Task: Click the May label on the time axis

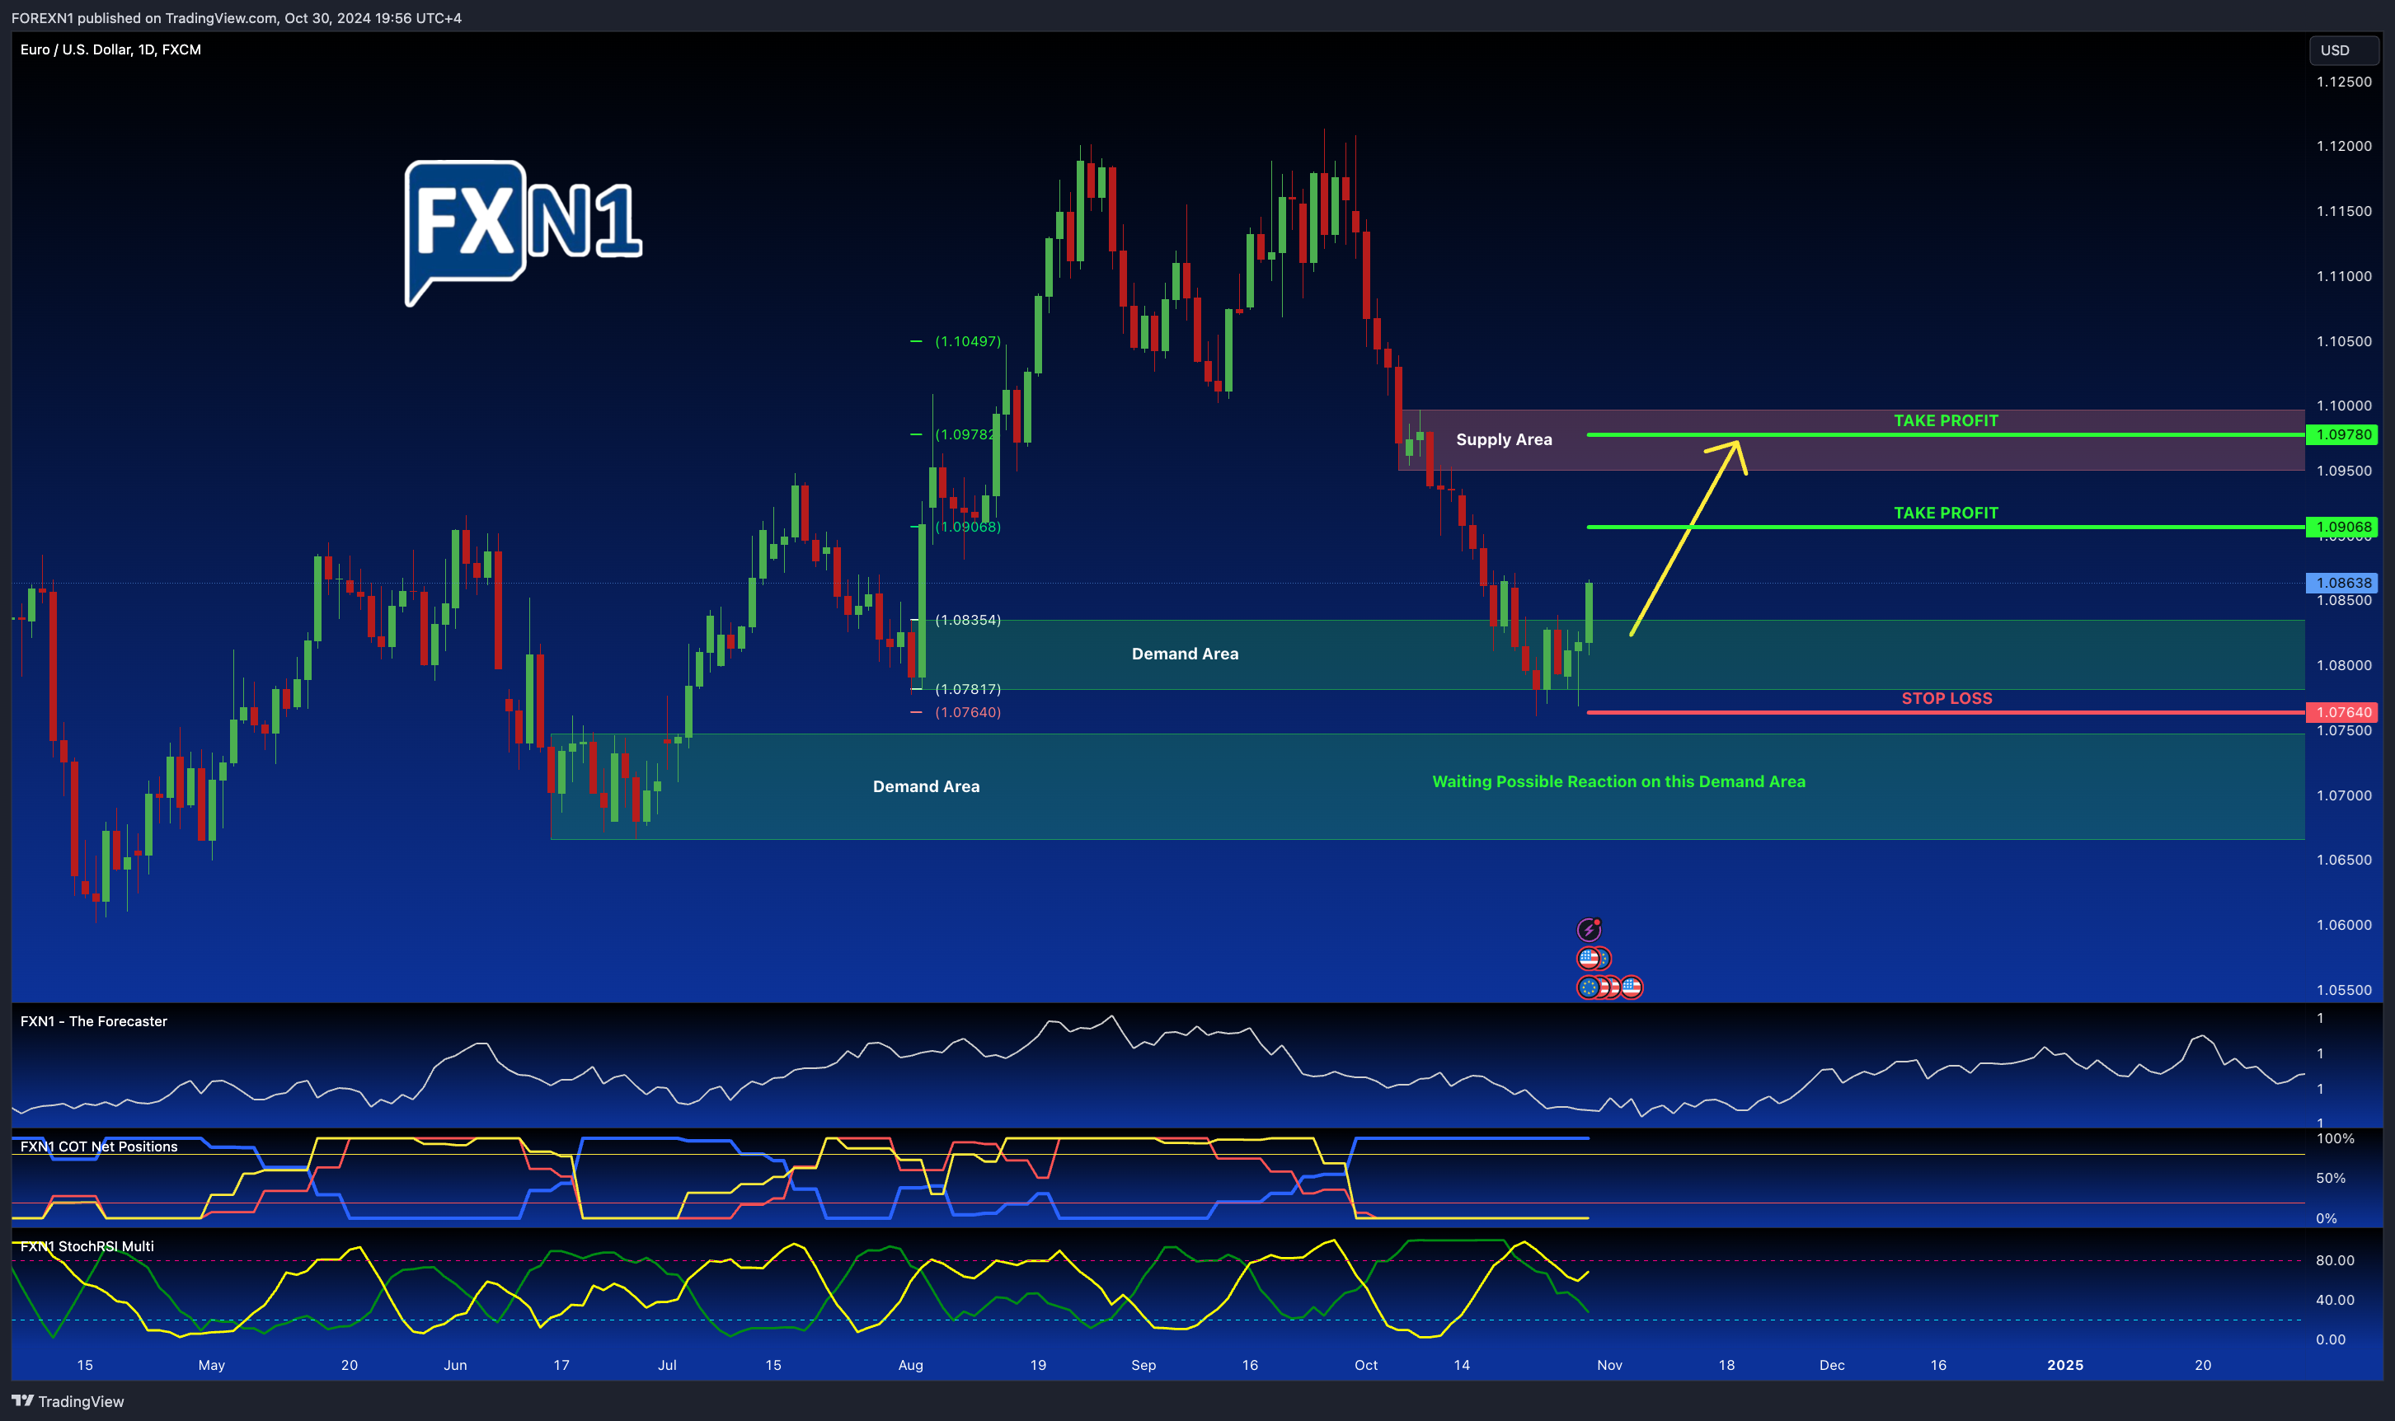Action: click(x=212, y=1364)
